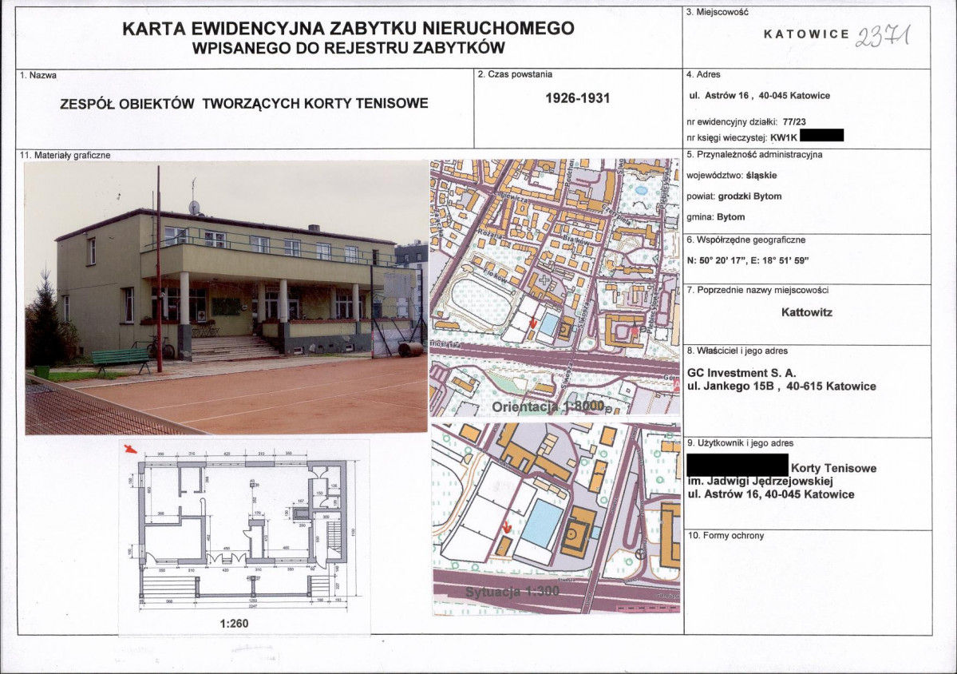
Task: Open the tennis club building photograph
Action: [226, 297]
